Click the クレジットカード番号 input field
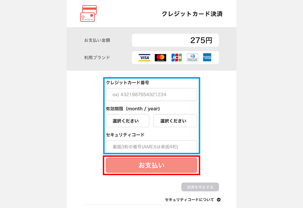Image resolution: width=303 pixels, height=208 pixels. click(x=151, y=95)
